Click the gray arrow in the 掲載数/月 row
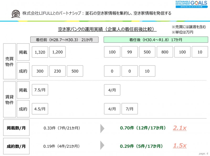 (102, 128)
